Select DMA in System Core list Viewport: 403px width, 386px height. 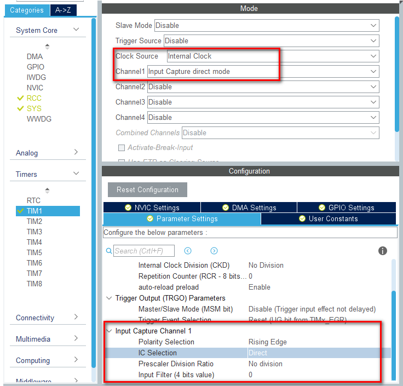pos(34,56)
